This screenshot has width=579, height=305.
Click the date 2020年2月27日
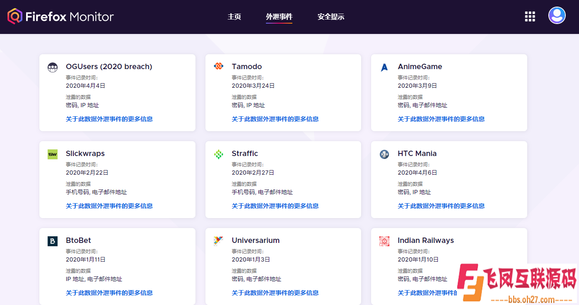(x=253, y=173)
